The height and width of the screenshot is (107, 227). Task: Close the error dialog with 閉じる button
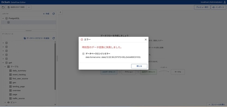pyautogui.click(x=139, y=66)
